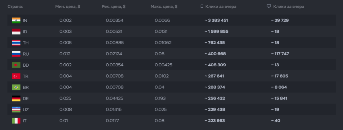Screen dimensions: 343x130
Task: Click the mobile phone icon in header
Action: pyautogui.click(x=202, y=6)
